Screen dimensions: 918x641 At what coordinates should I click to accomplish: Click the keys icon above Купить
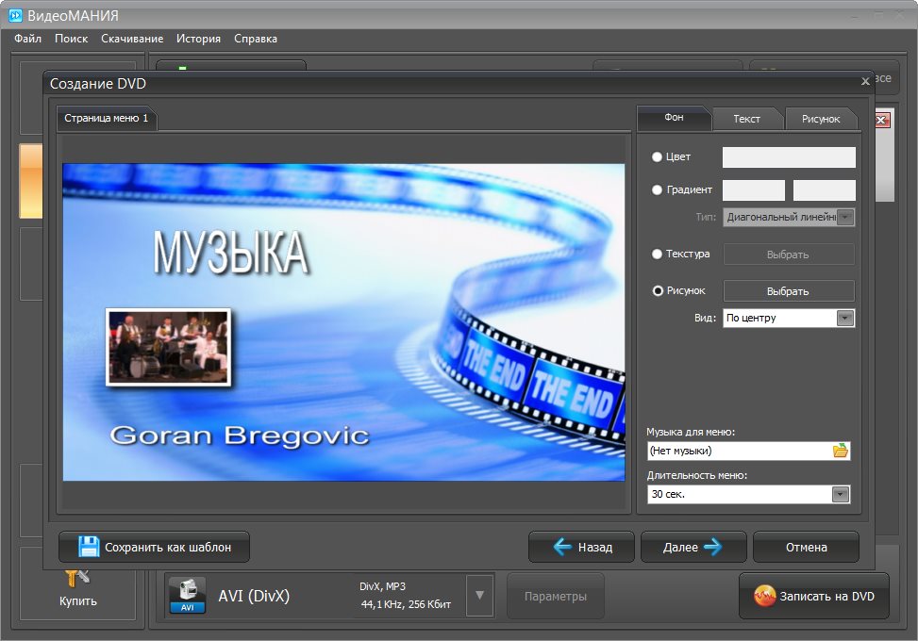(x=76, y=579)
